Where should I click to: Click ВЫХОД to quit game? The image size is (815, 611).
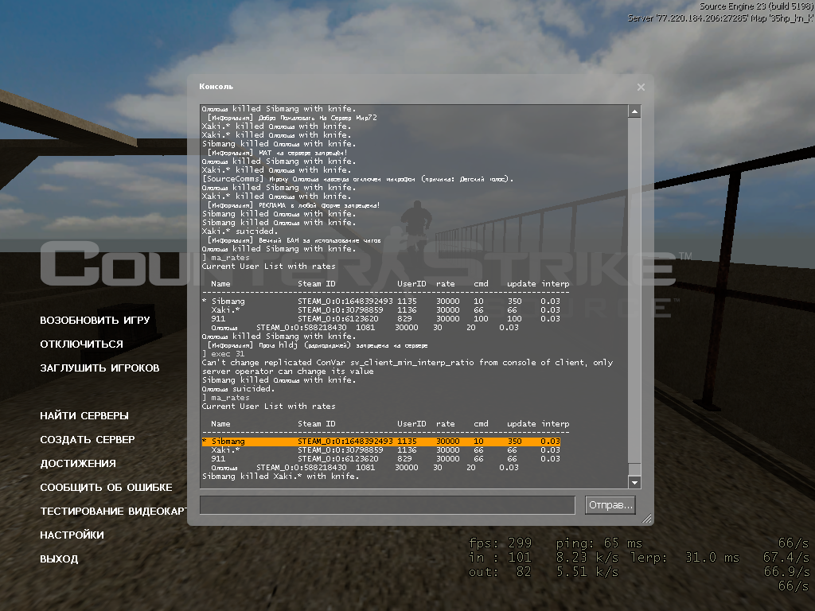[59, 559]
